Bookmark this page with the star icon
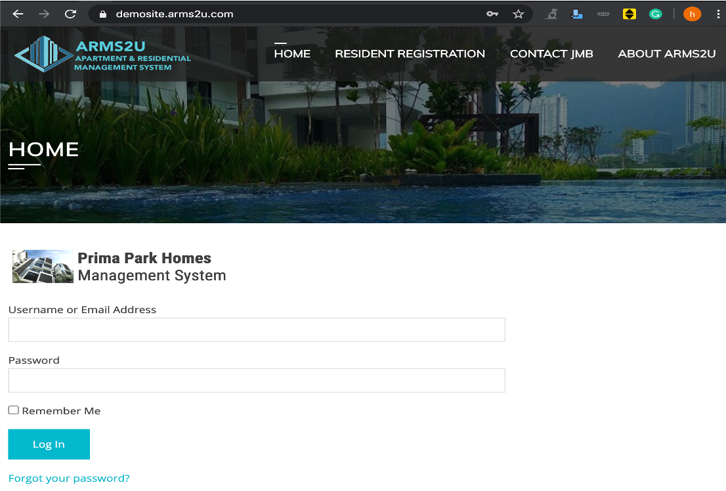The image size is (726, 491). 518,14
